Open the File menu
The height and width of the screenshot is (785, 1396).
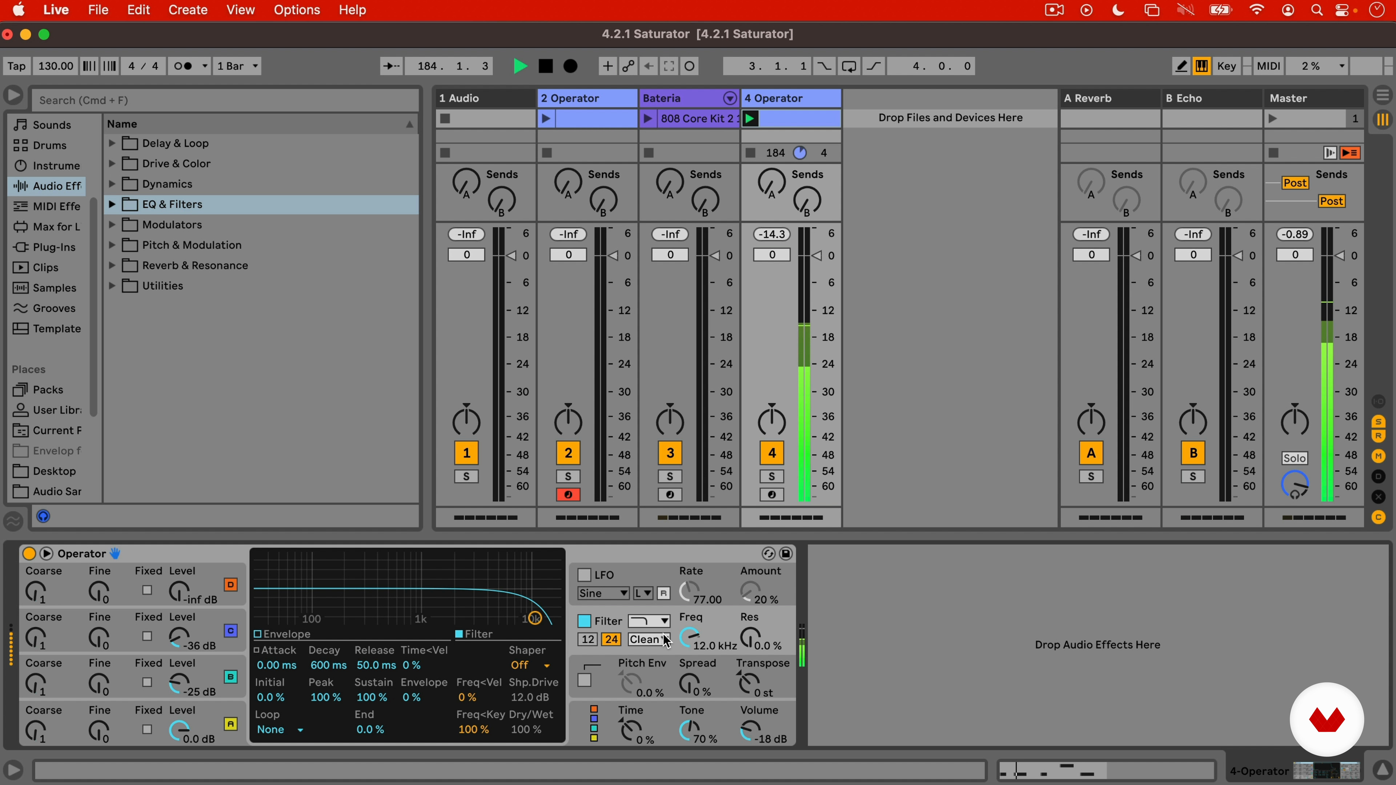(98, 10)
